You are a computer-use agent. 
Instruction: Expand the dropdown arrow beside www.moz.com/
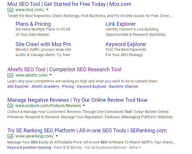tap(47, 10)
